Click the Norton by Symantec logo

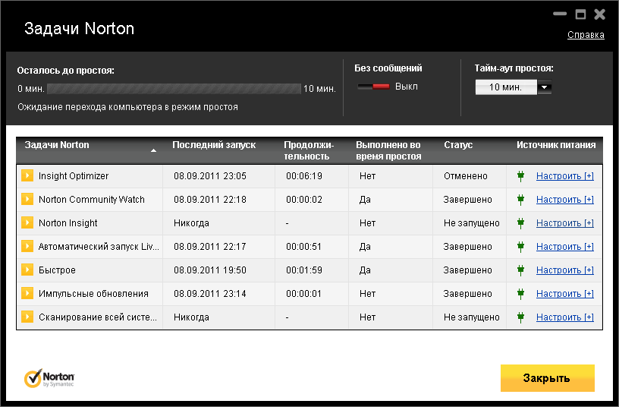click(x=49, y=378)
